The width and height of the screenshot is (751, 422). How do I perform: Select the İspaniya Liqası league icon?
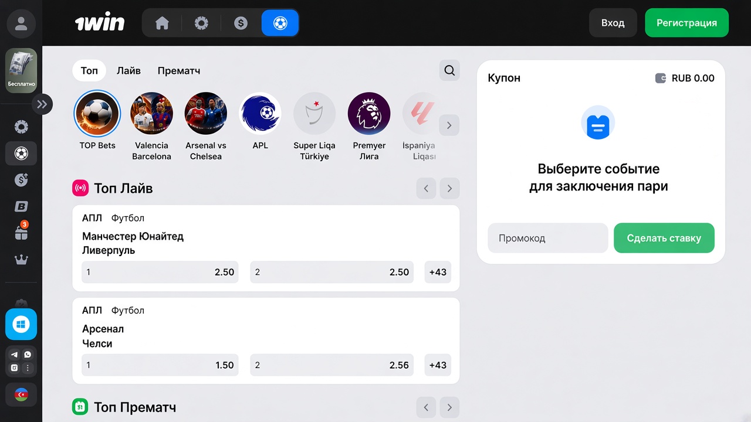click(420, 114)
